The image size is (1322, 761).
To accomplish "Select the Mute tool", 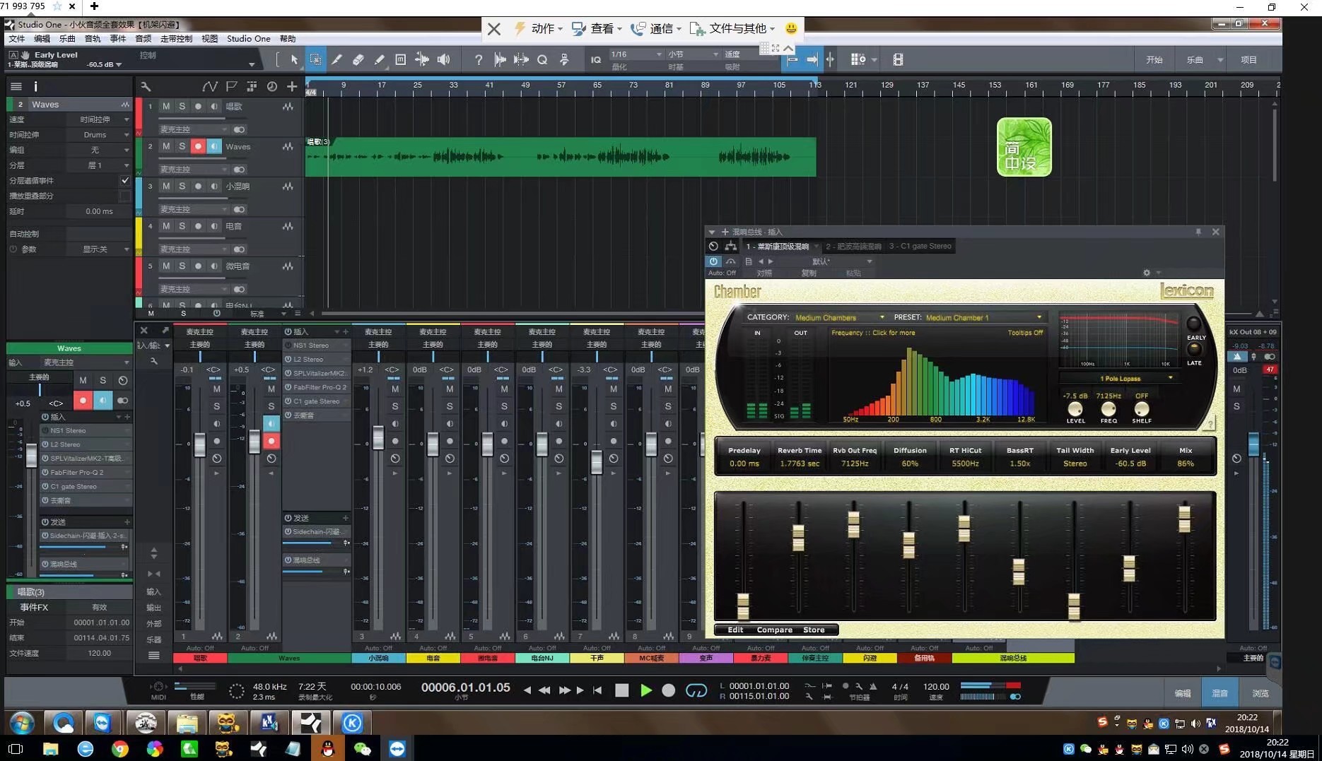I will pyautogui.click(x=400, y=60).
